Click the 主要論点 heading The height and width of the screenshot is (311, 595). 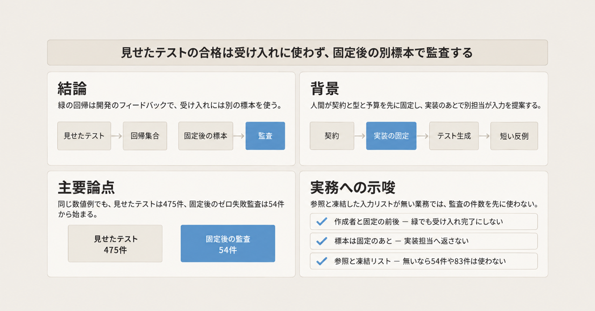tap(86, 187)
